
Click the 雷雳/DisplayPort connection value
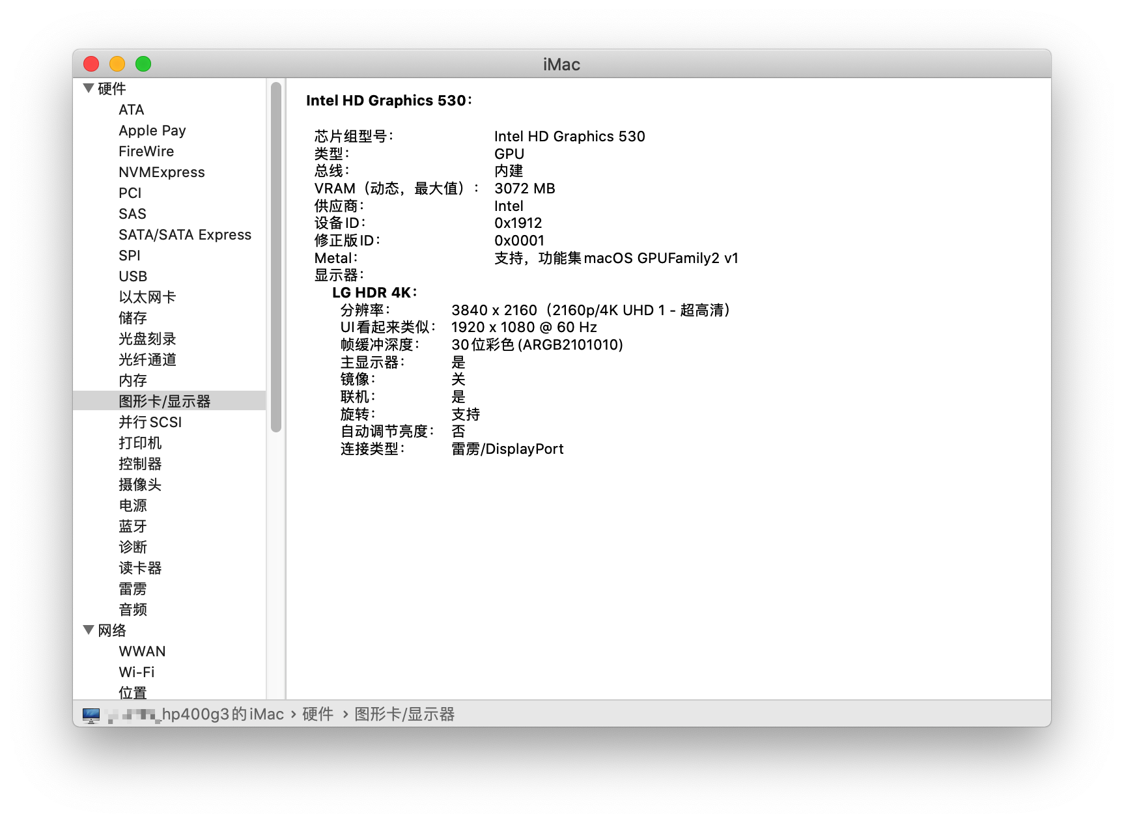point(507,449)
